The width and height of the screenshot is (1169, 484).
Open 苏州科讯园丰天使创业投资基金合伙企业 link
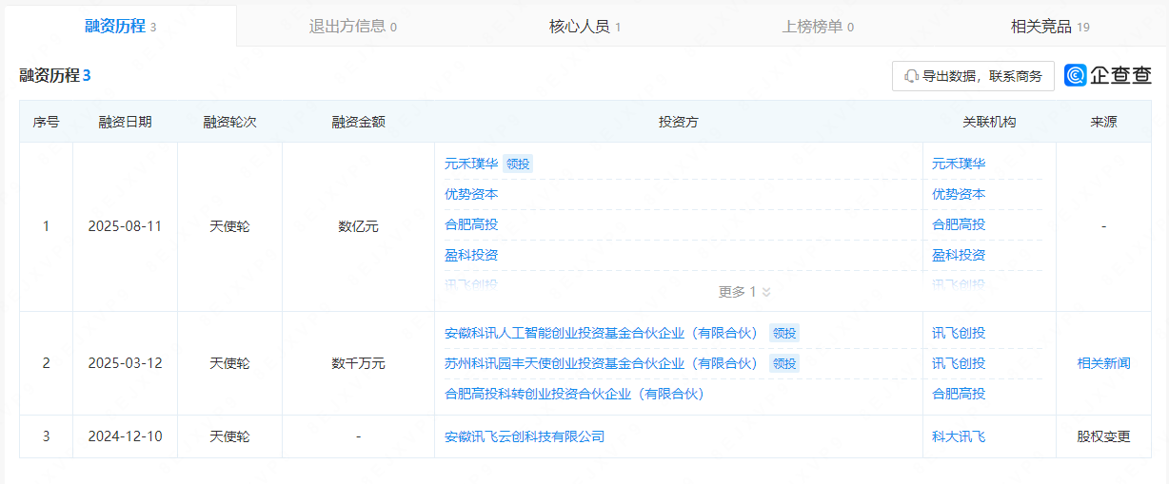pyautogui.click(x=601, y=363)
